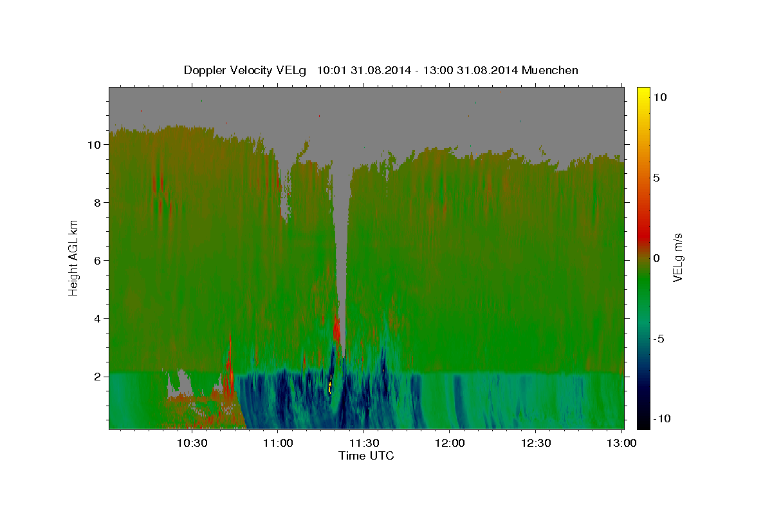Screen dimensions: 772x515
Task: Click the colorbar tick label -5
Action: pyautogui.click(x=658, y=339)
